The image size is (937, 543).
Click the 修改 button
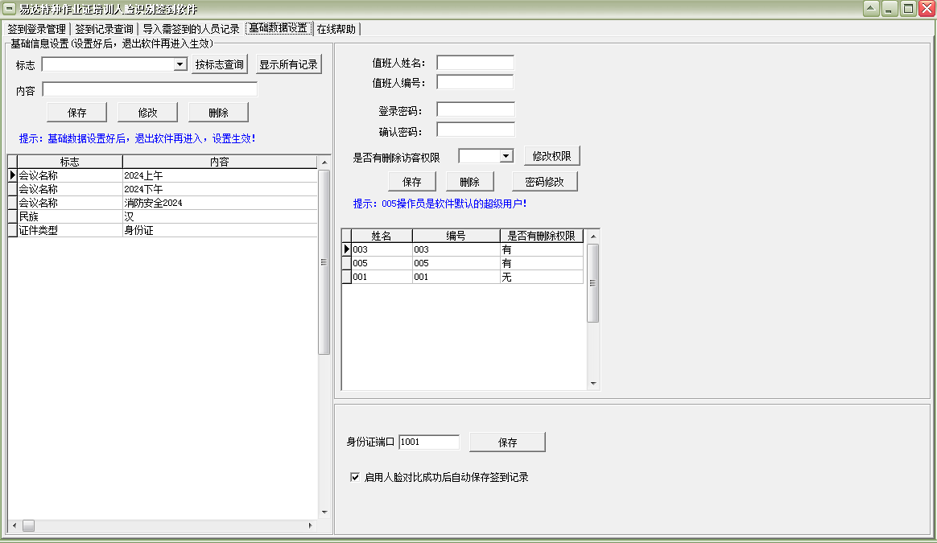[x=147, y=113]
